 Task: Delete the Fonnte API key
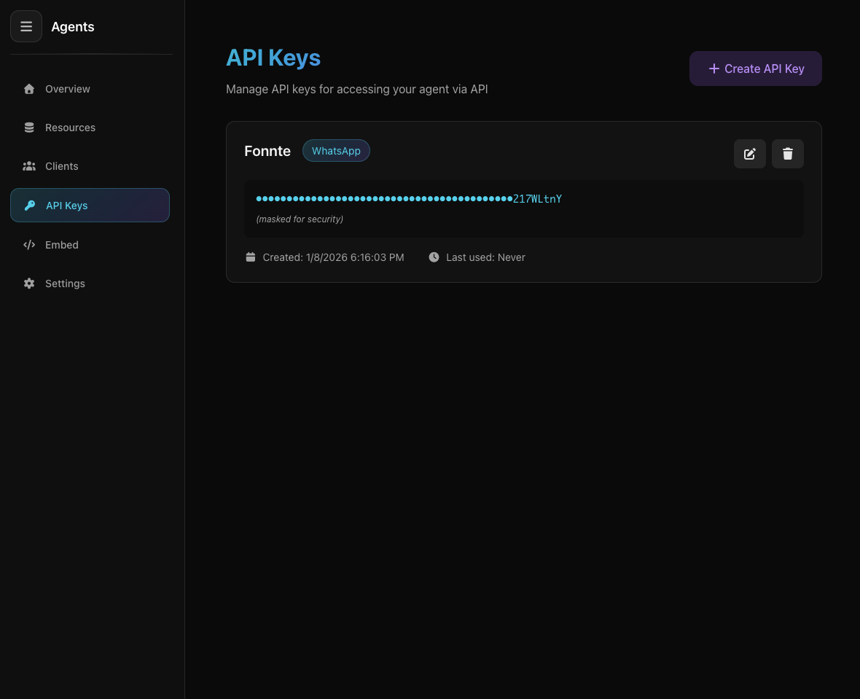[x=788, y=154]
